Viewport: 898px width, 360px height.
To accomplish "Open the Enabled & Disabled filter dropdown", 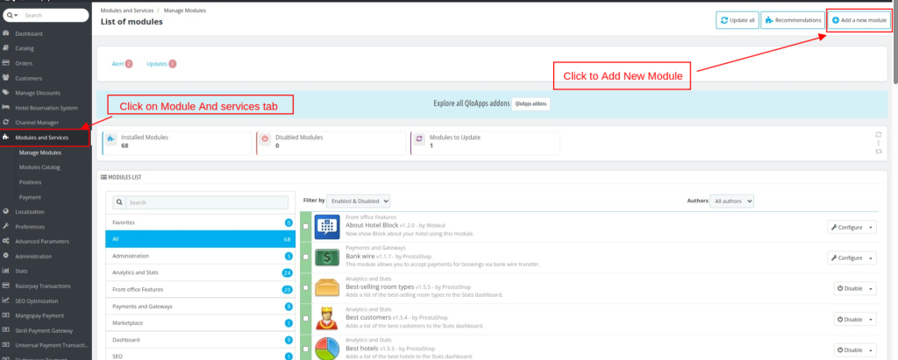I will click(x=358, y=201).
